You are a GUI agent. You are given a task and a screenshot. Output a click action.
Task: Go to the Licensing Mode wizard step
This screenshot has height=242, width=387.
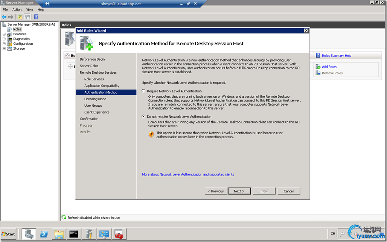pyautogui.click(x=95, y=99)
